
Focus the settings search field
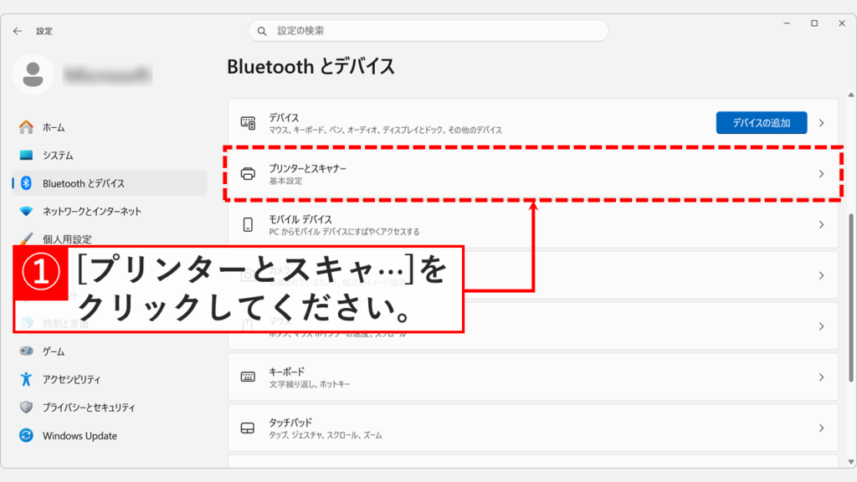(428, 31)
